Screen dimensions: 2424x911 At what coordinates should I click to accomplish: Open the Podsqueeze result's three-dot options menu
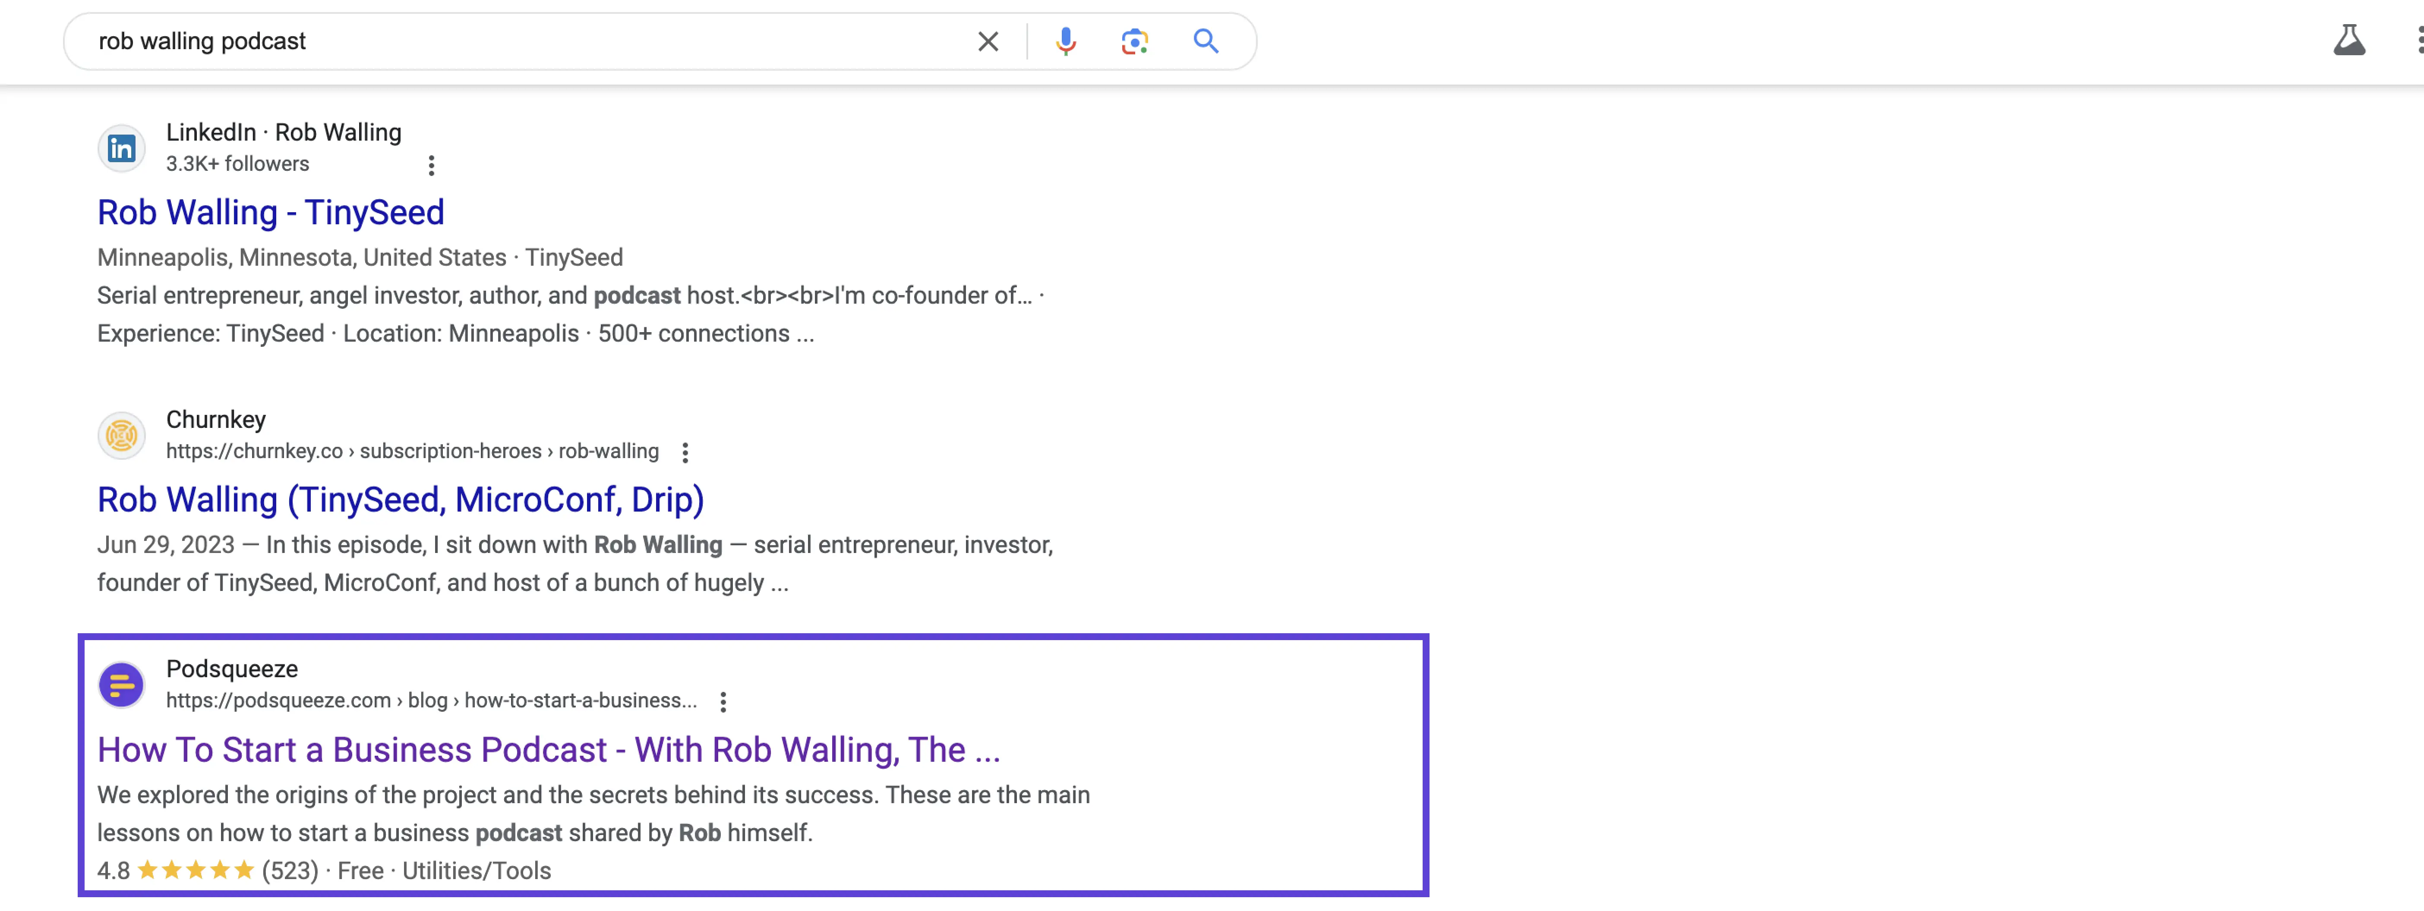pyautogui.click(x=723, y=701)
